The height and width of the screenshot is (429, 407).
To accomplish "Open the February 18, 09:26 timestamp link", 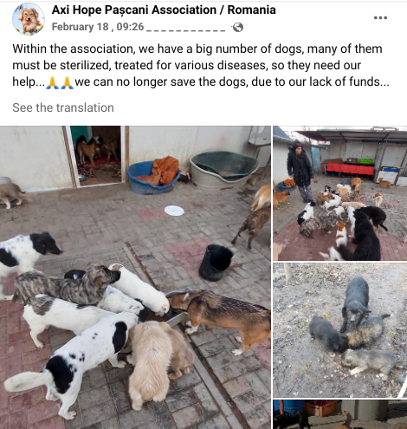I will (98, 27).
